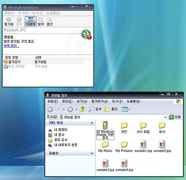Open 내 컴퓨터 link in sidebar

pyautogui.click(x=58, y=130)
